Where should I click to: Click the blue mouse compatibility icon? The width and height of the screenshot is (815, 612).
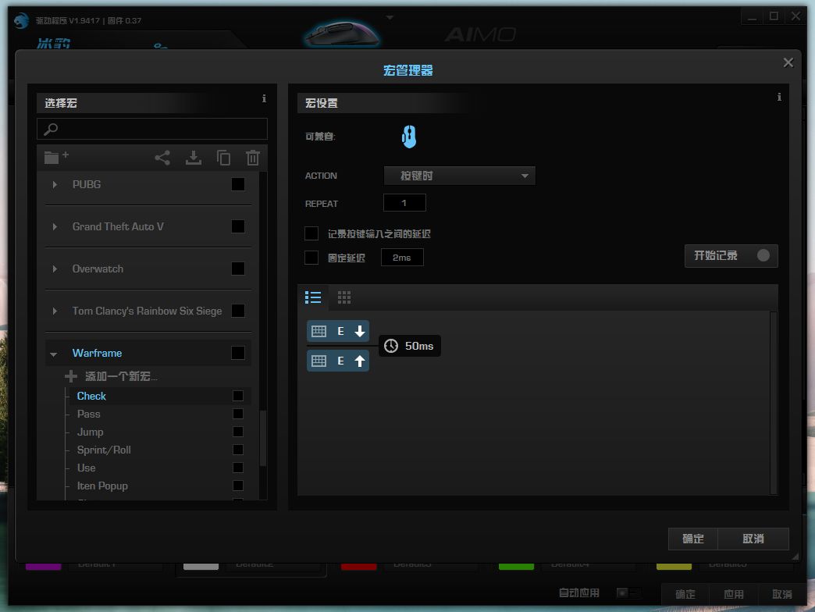tap(409, 137)
